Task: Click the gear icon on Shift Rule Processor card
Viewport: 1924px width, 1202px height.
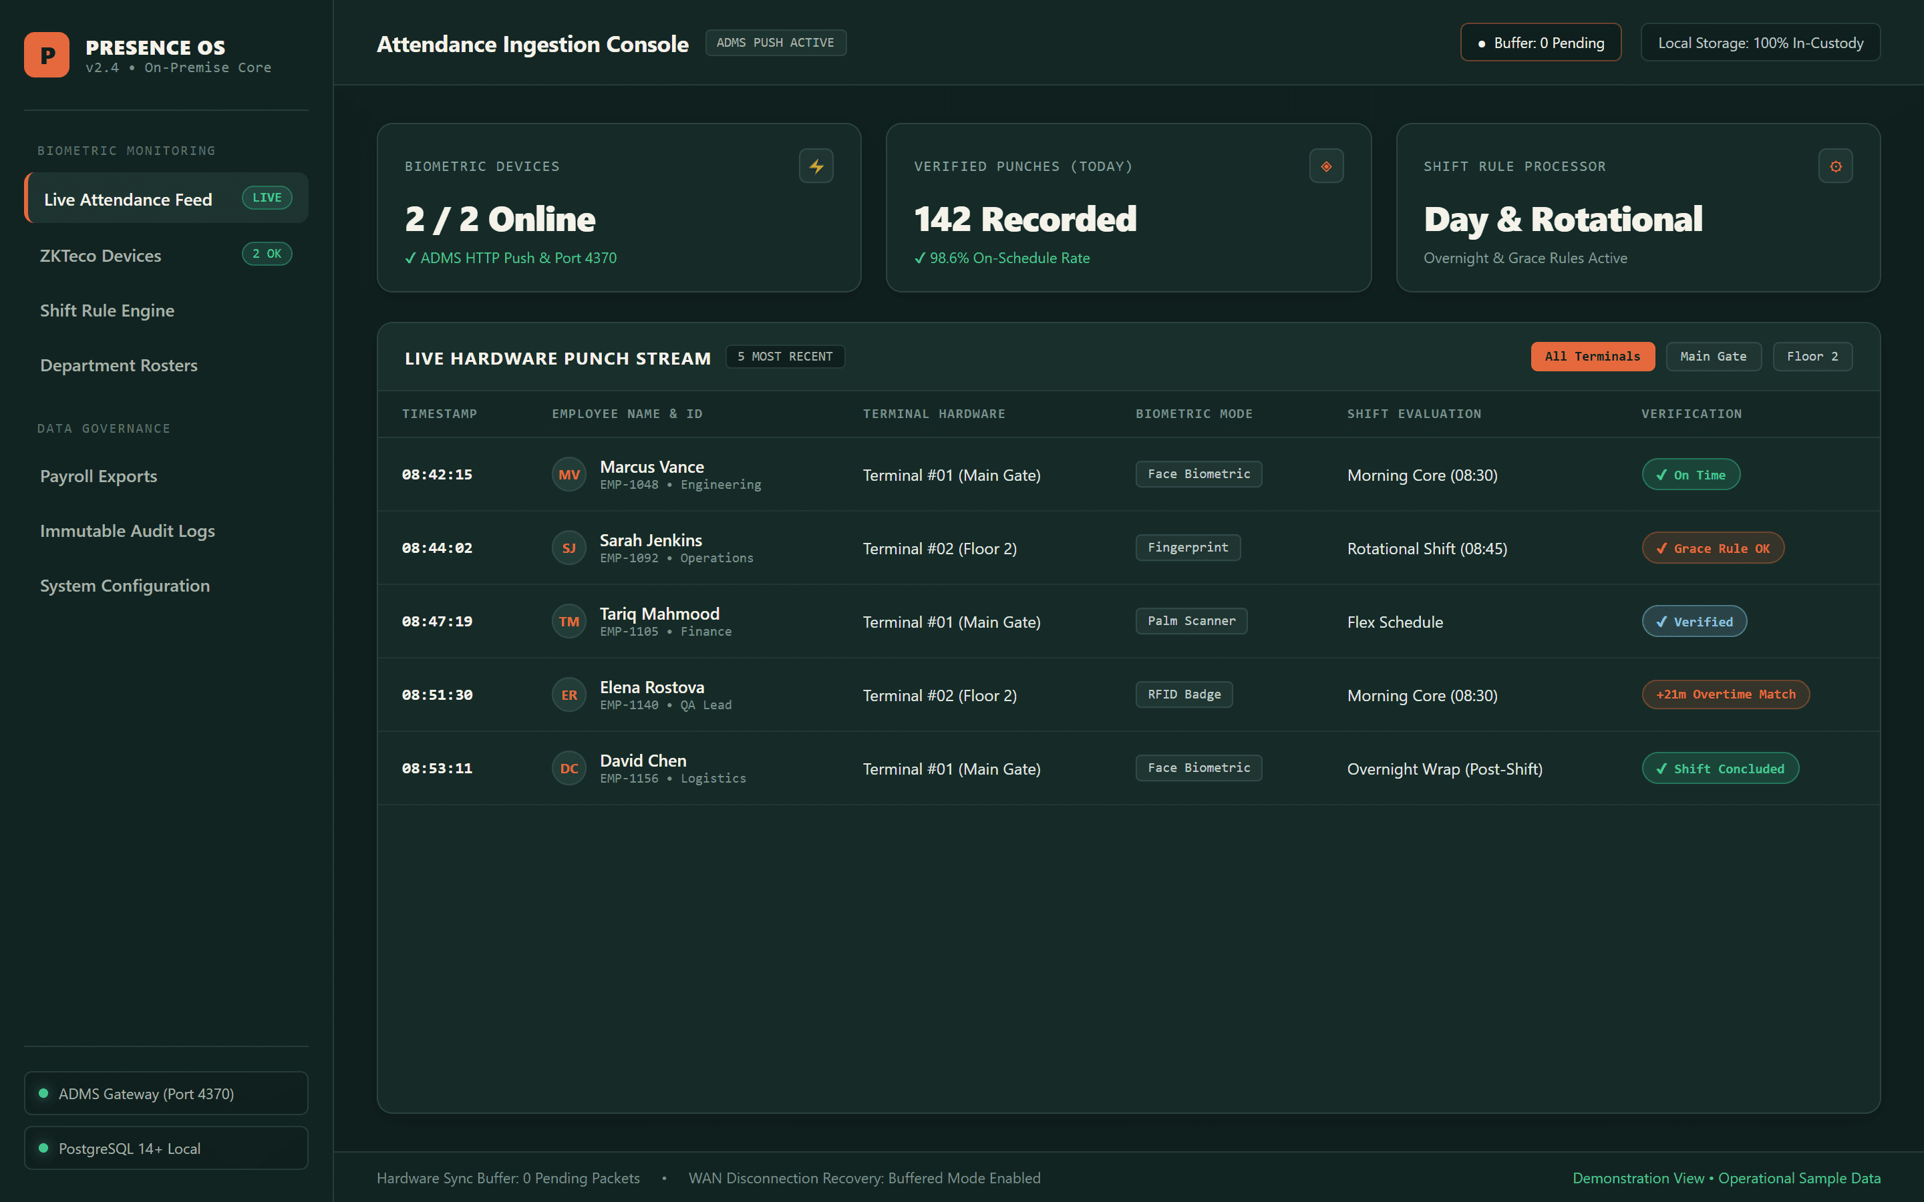Action: [1835, 166]
